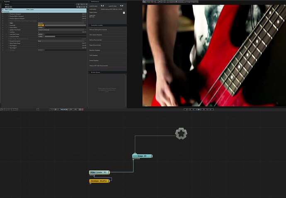The height and width of the screenshot is (198, 286).
Task: Enable Preview Alpha In Viewport checkbox
Action: (x=39, y=18)
